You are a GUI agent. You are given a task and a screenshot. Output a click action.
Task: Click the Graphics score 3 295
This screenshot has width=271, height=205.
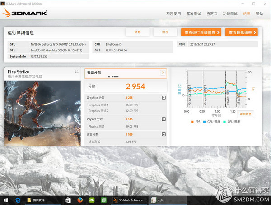(129, 98)
